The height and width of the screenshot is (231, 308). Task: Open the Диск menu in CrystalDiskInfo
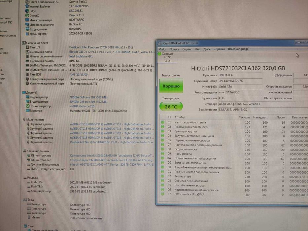point(207,49)
